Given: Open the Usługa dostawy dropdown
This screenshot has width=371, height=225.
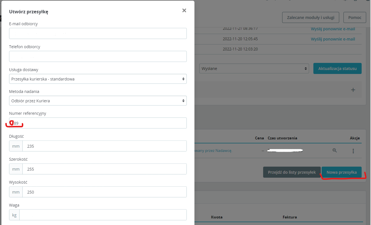Looking at the screenshot, I should [x=98, y=79].
